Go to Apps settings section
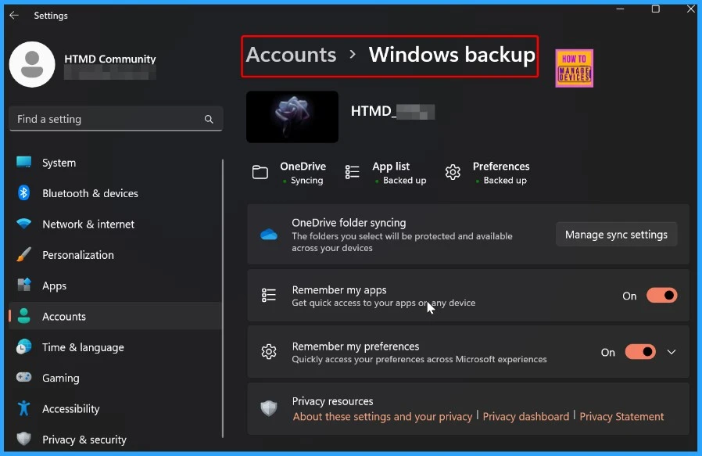The height and width of the screenshot is (456, 702). pyautogui.click(x=54, y=285)
